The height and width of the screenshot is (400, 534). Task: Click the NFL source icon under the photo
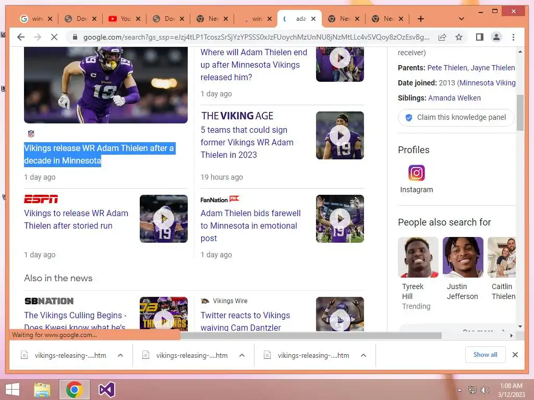tap(31, 134)
